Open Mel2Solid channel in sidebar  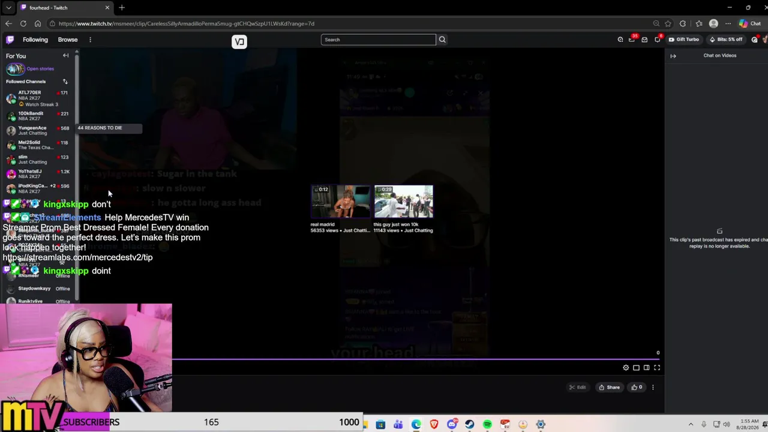click(37, 145)
